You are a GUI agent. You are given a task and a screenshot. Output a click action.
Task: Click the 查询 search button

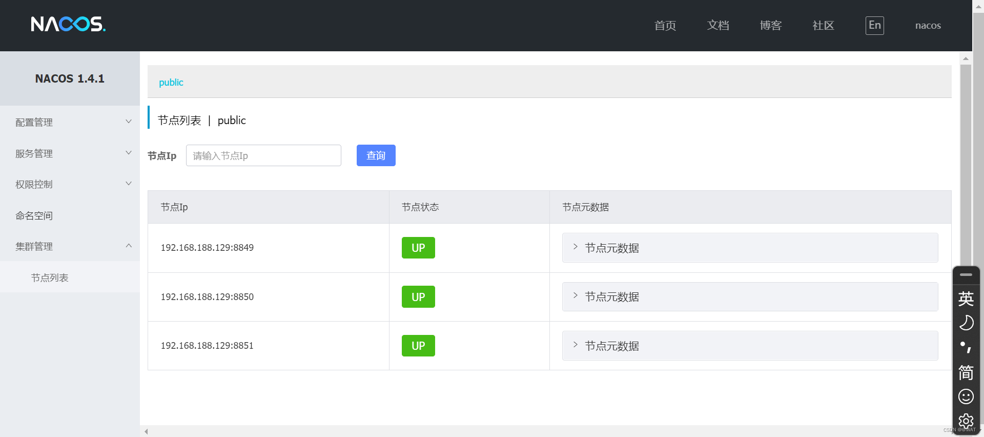coord(376,155)
